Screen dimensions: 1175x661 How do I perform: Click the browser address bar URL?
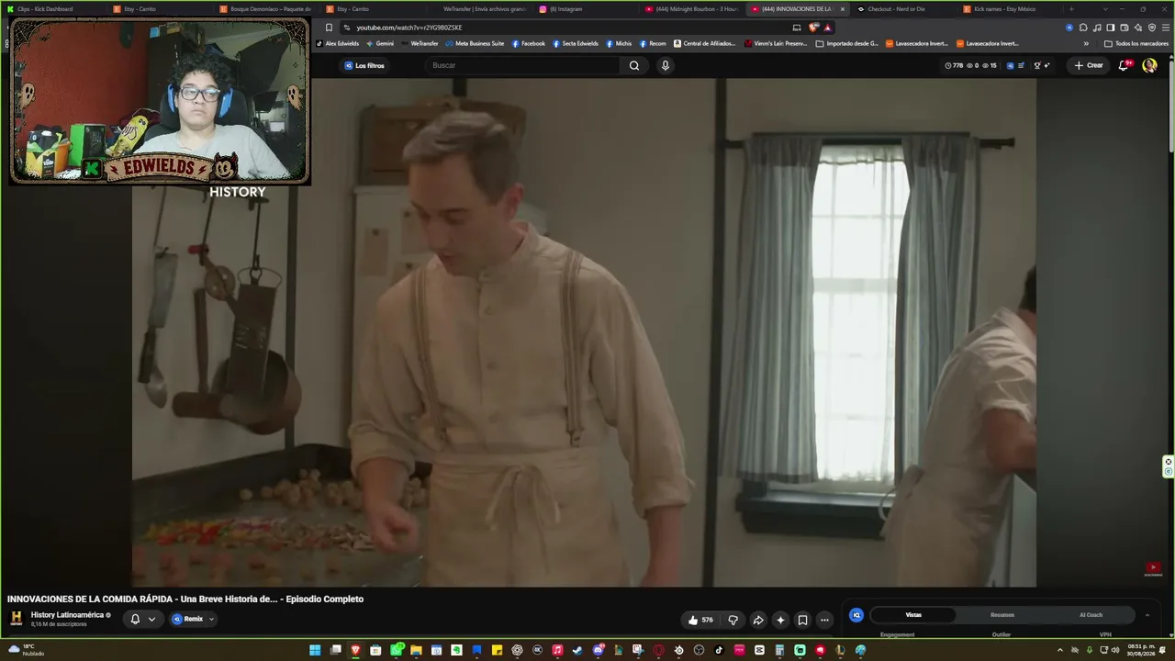pyautogui.click(x=409, y=28)
